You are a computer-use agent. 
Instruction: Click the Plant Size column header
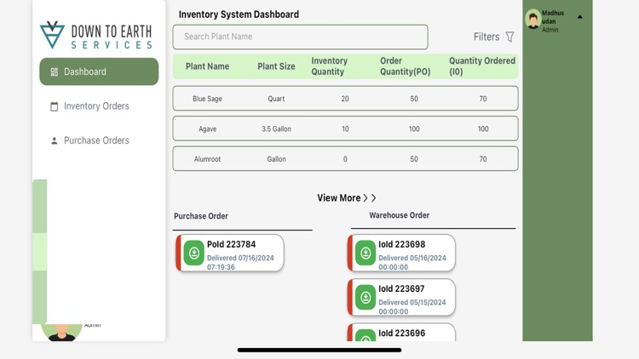[x=276, y=66]
